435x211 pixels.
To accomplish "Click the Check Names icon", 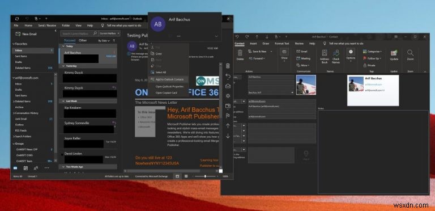I will pos(336,53).
